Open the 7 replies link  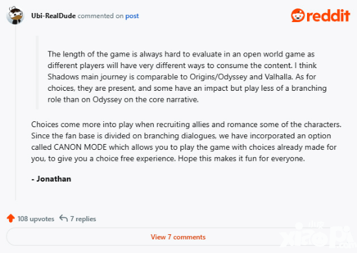pyautogui.click(x=83, y=219)
